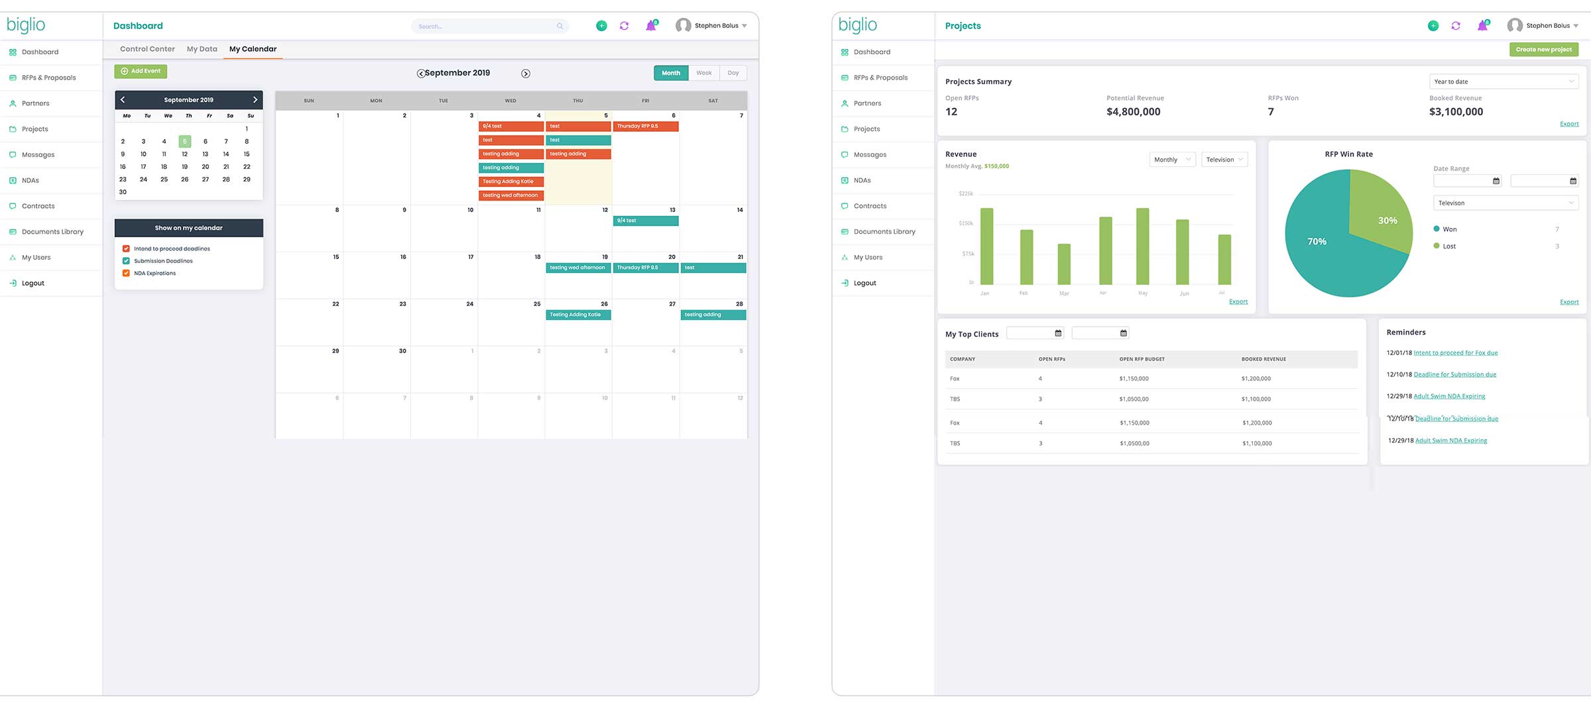Go to previous month in mini calendar
The height and width of the screenshot is (707, 1591).
tap(123, 100)
